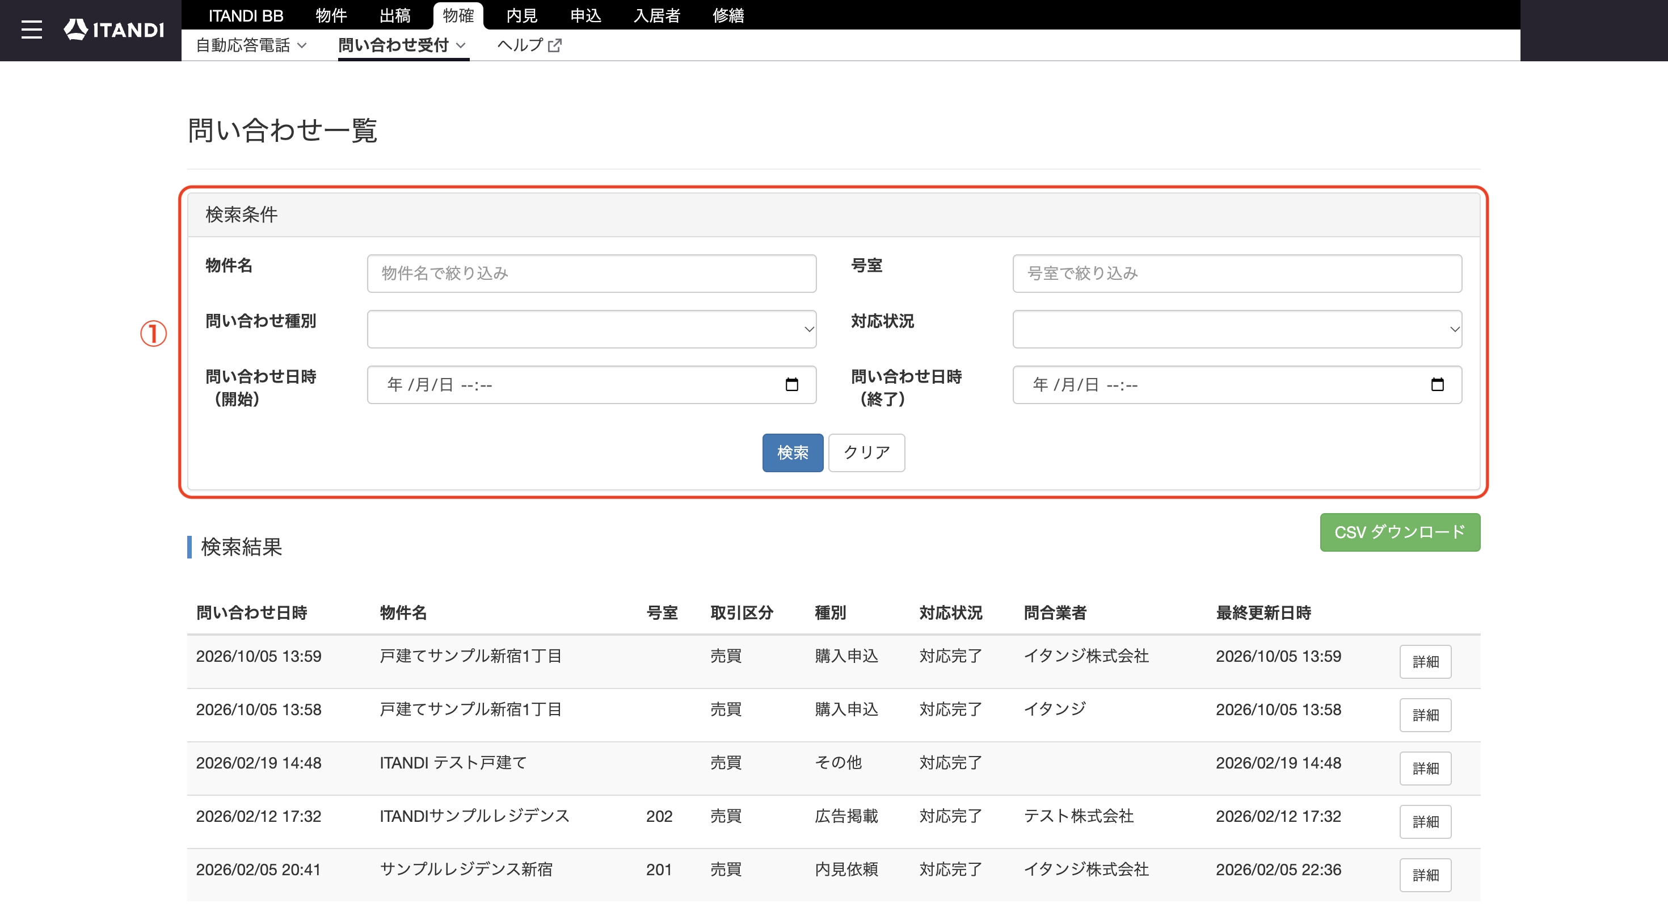Click the 問い合わせ日時(終了) date field
The width and height of the screenshot is (1668, 907).
tap(1237, 385)
